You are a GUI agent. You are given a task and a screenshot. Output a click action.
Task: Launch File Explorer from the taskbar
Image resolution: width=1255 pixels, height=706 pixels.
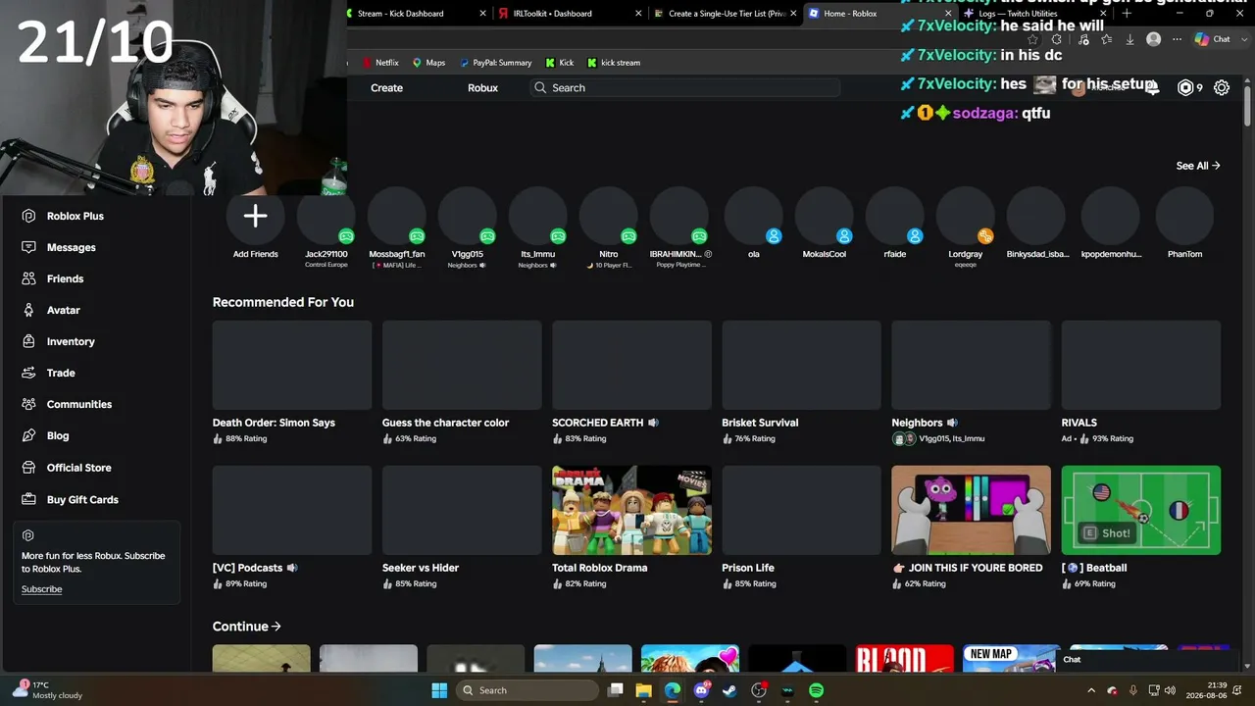coord(643,690)
